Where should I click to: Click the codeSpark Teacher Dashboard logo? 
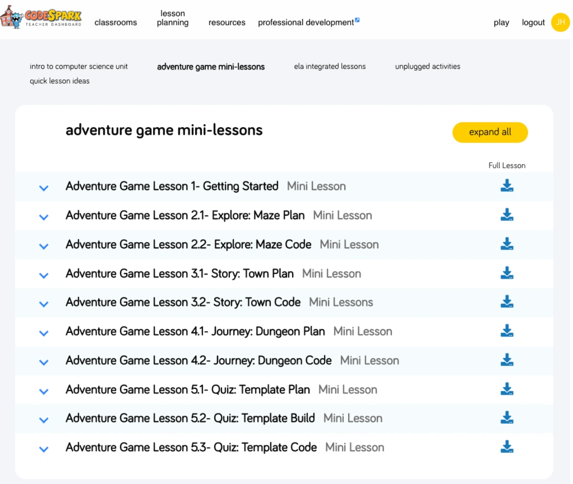[42, 18]
